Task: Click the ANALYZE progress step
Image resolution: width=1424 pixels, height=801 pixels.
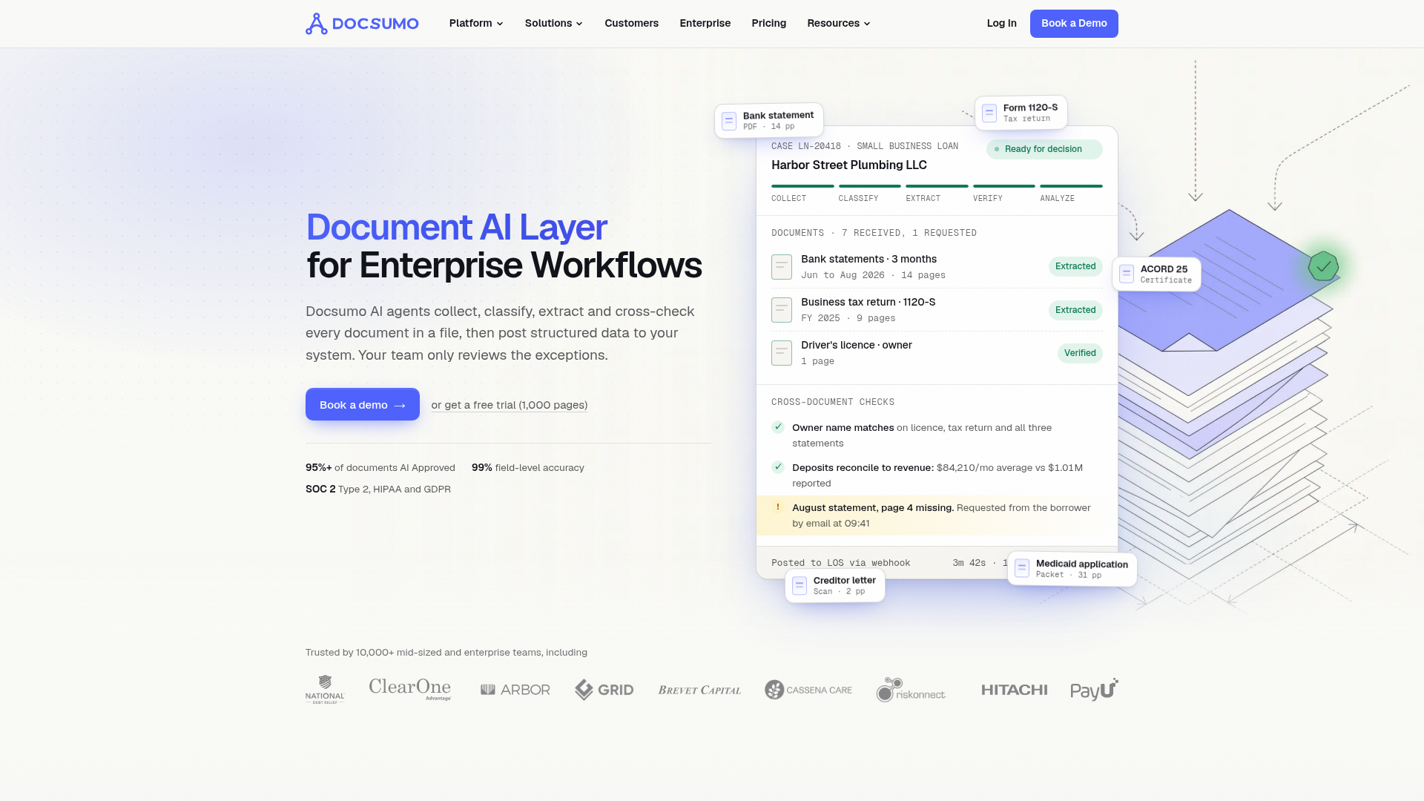Action: [x=1071, y=194]
